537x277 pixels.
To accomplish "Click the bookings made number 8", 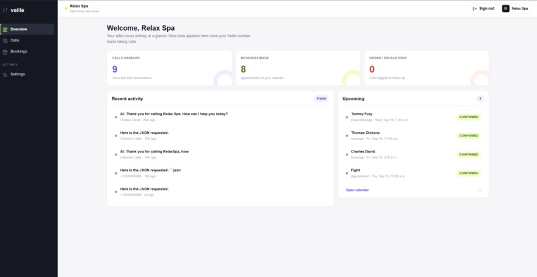I will [243, 69].
